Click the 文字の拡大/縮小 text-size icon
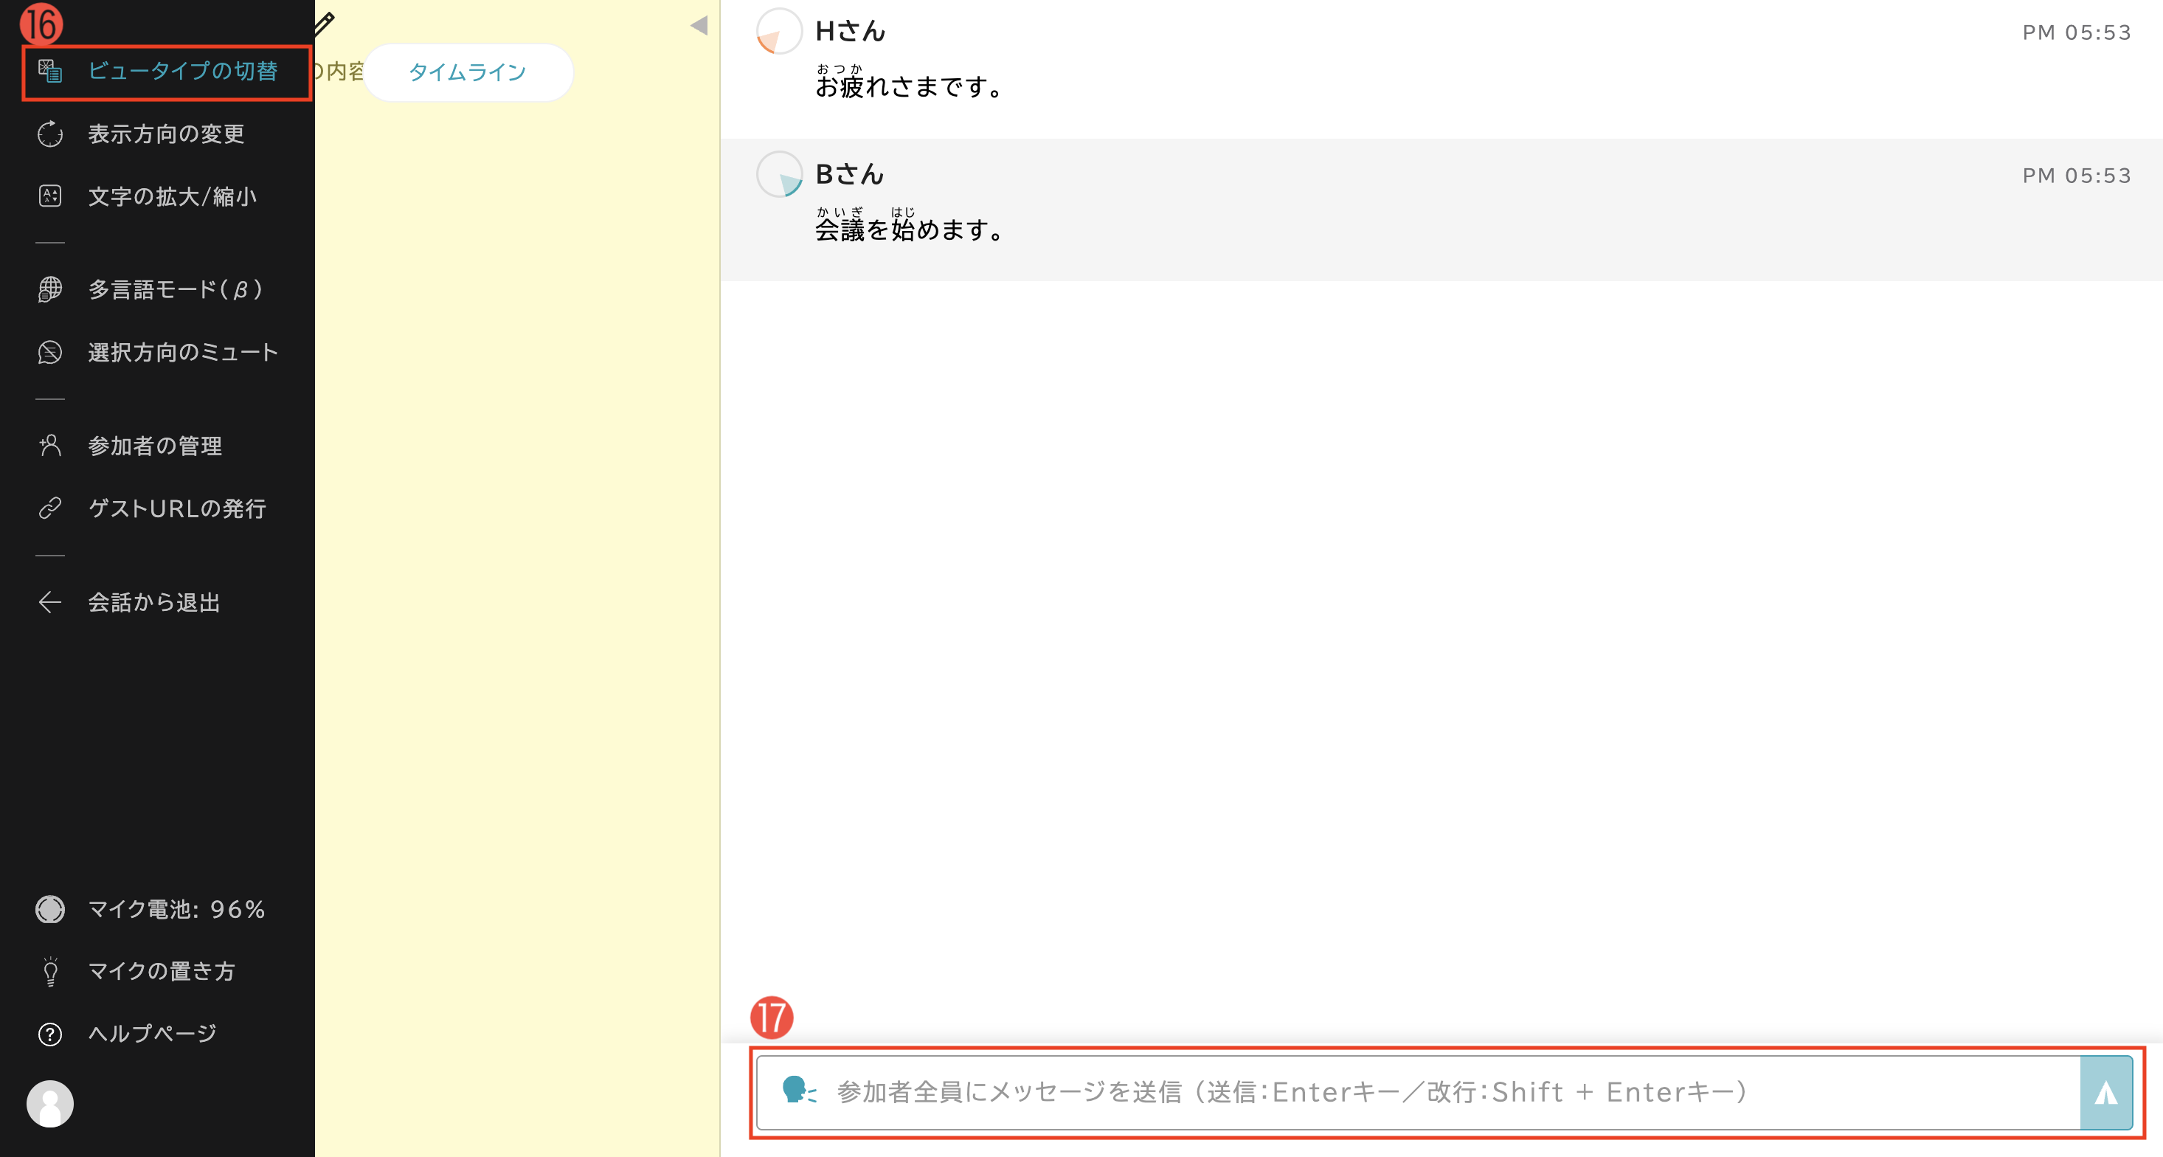This screenshot has height=1157, width=2163. 49,196
